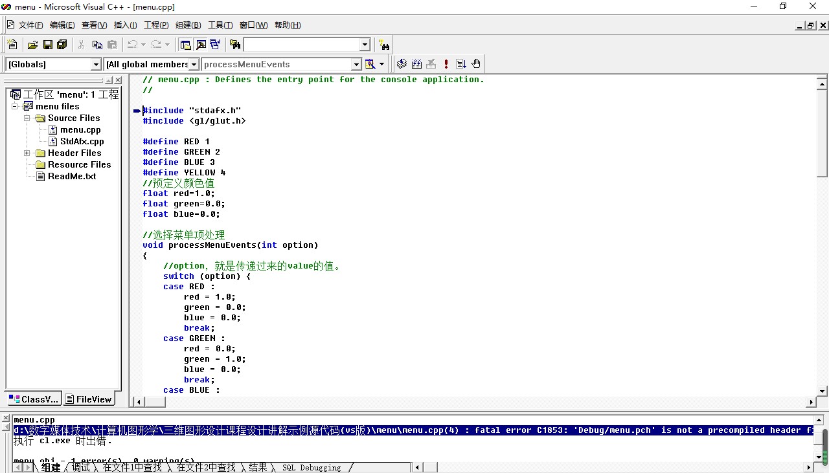Collapse the menu files project node

tap(15, 107)
